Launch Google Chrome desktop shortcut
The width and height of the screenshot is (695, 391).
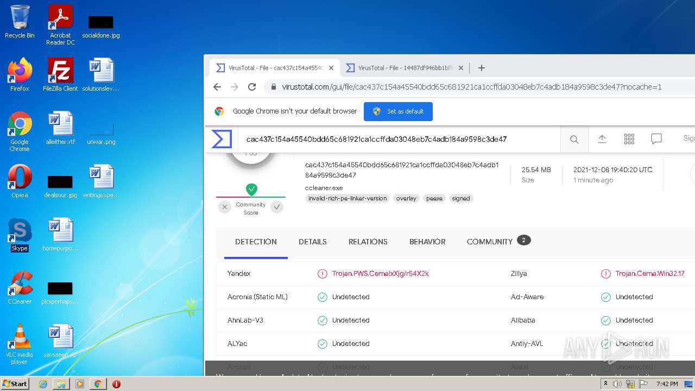click(20, 131)
